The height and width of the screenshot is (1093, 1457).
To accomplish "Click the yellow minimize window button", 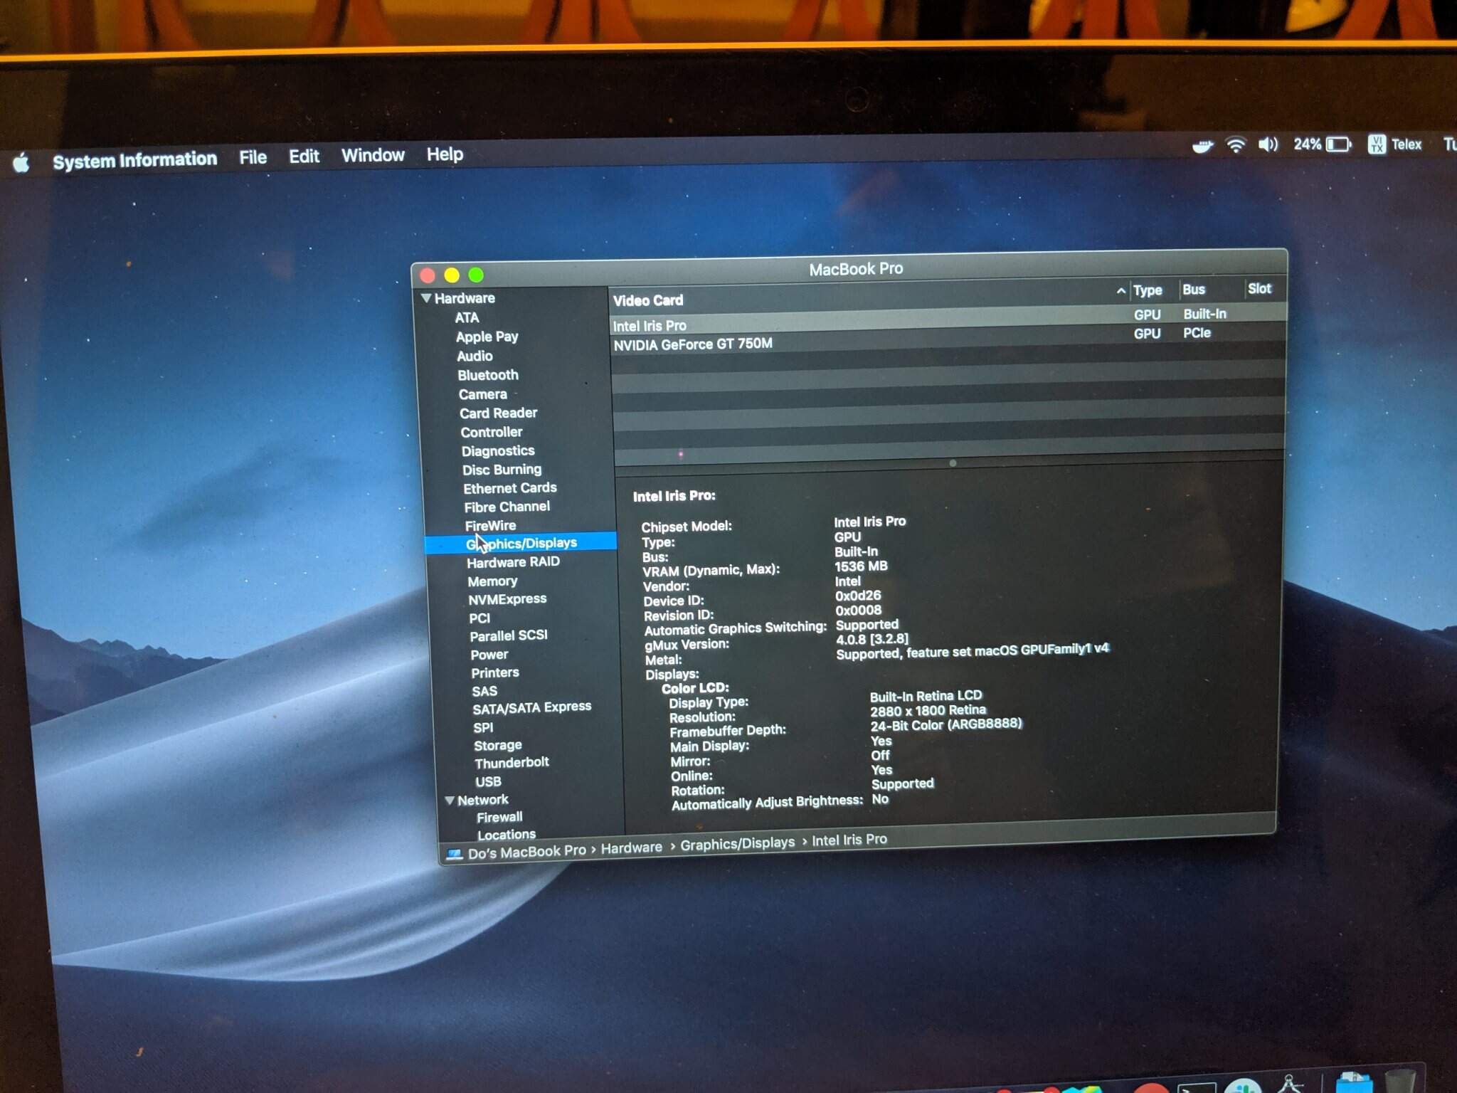I will point(452,275).
